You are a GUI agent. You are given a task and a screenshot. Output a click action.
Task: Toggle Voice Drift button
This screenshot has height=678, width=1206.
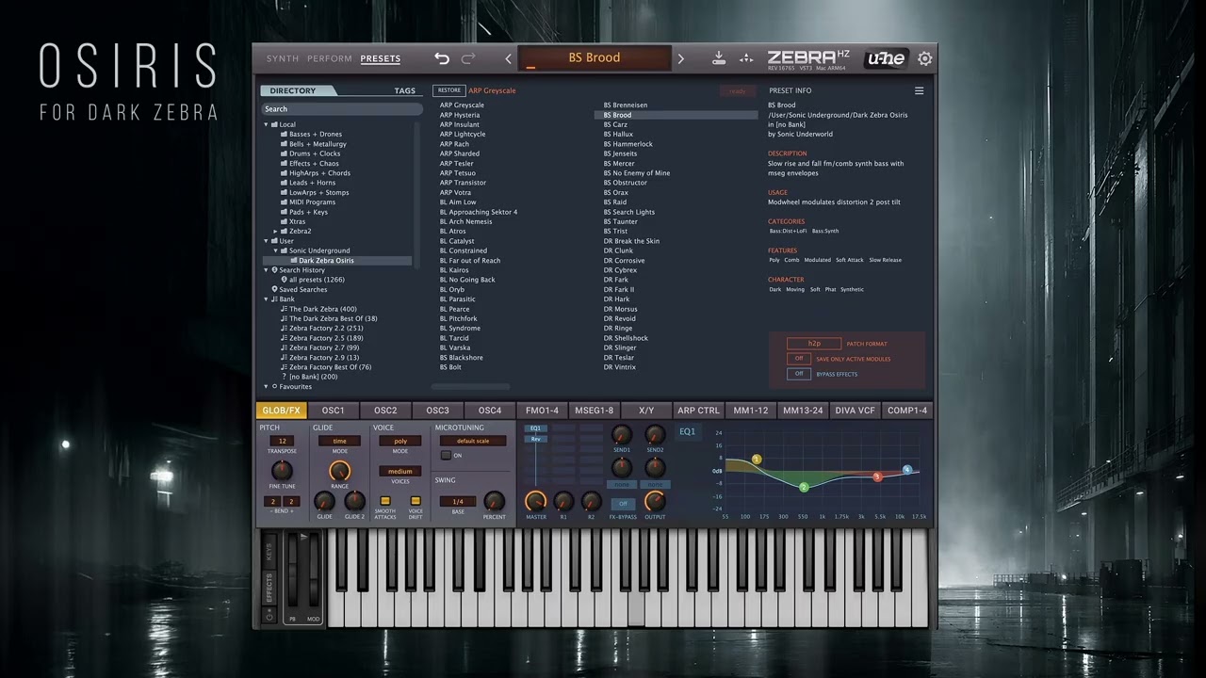pos(416,501)
